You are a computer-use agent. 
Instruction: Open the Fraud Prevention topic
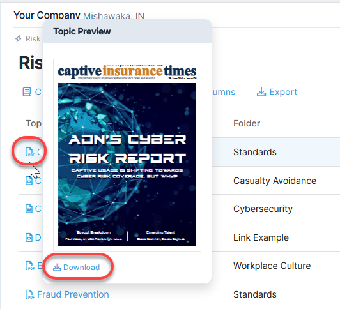tap(73, 294)
